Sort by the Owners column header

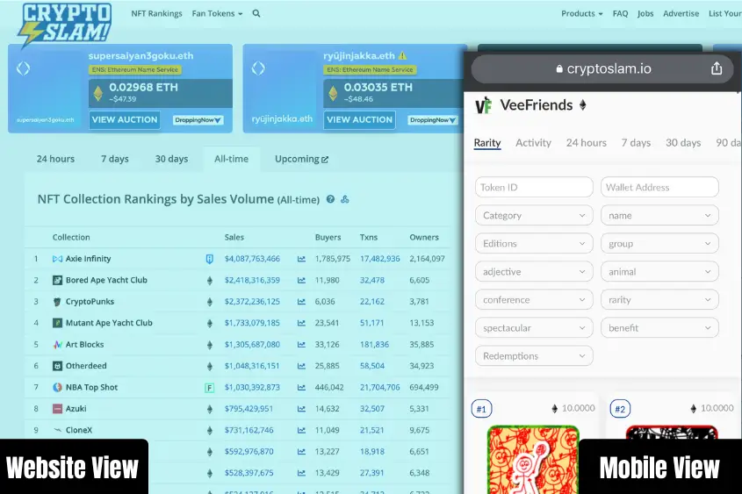(x=424, y=237)
